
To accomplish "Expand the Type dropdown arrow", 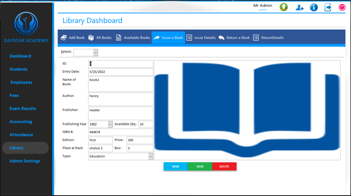I will coord(151,156).
